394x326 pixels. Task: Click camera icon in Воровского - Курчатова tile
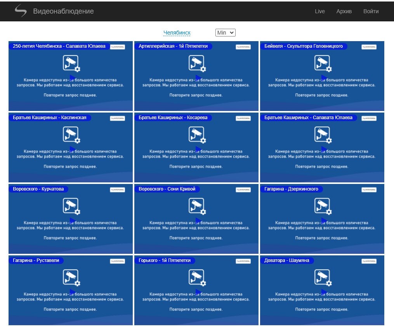(71, 206)
